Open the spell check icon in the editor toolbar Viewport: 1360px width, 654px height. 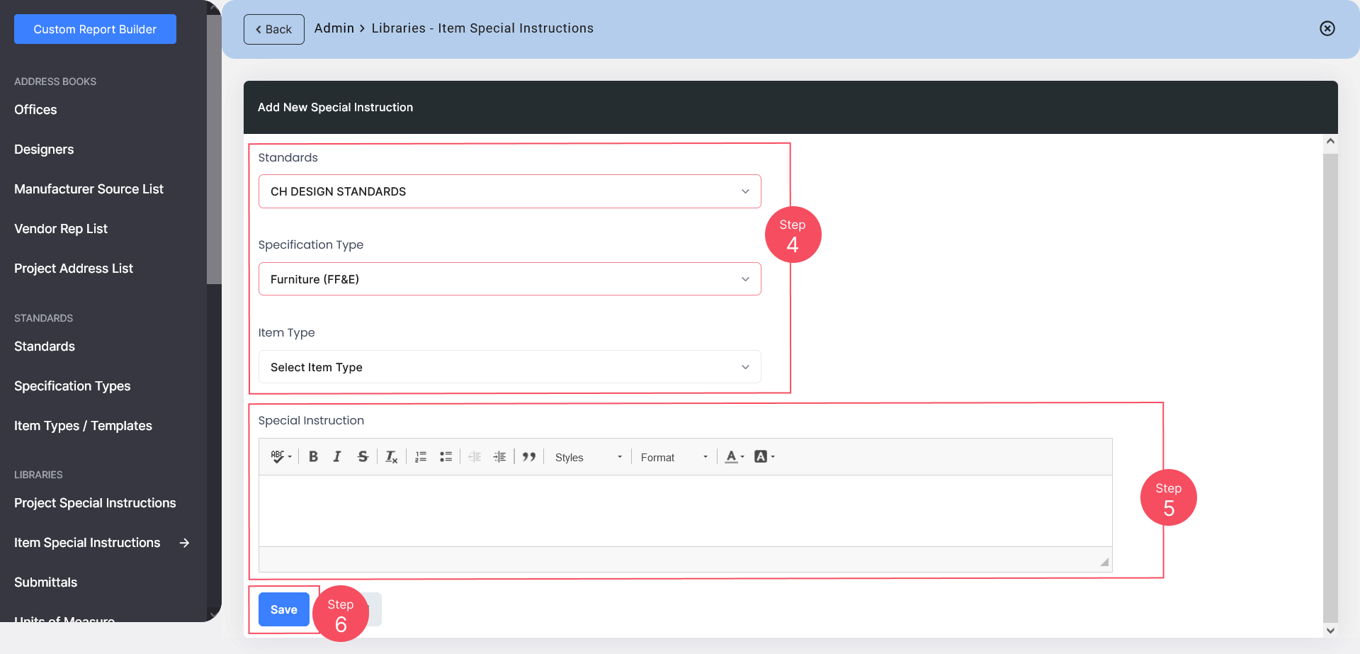(x=281, y=457)
